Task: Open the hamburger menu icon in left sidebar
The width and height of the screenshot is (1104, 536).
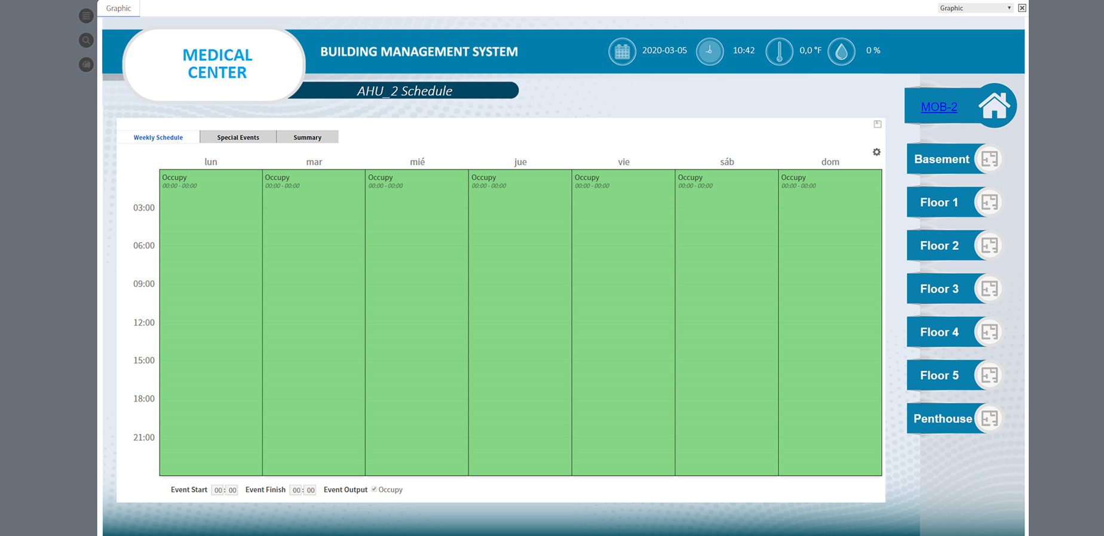Action: pyautogui.click(x=86, y=16)
